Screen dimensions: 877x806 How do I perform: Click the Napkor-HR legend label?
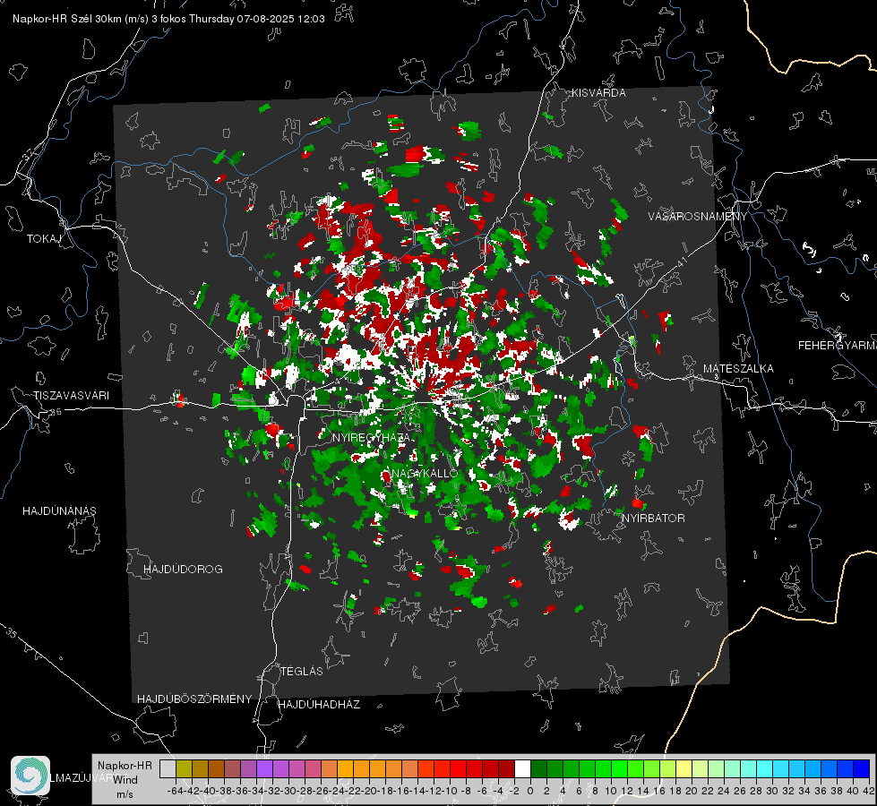[125, 766]
